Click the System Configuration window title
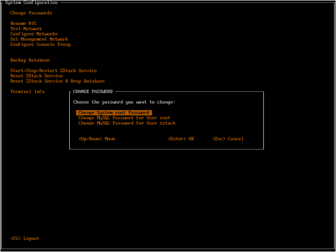 (31, 3)
